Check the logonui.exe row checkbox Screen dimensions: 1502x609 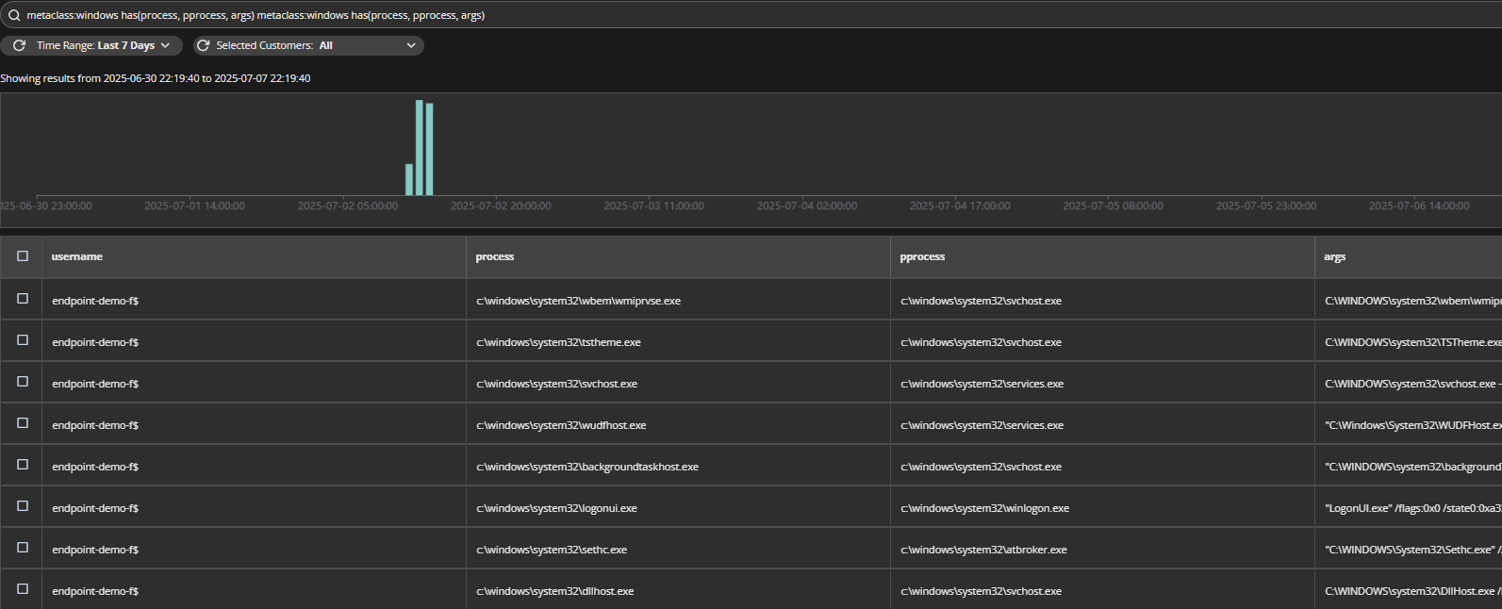pos(23,506)
